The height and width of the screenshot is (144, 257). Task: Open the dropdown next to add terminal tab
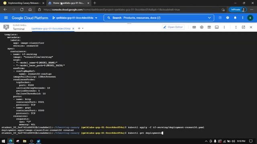[x=83, y=28]
